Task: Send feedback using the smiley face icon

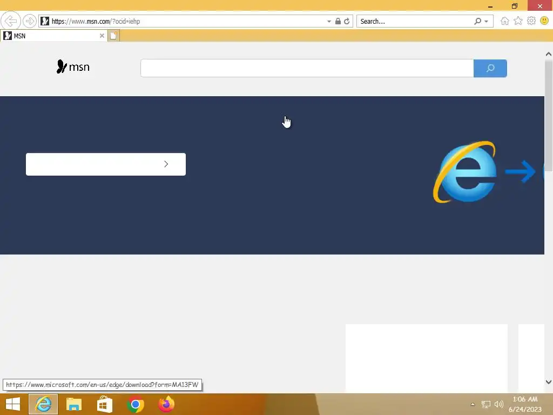Action: point(544,21)
